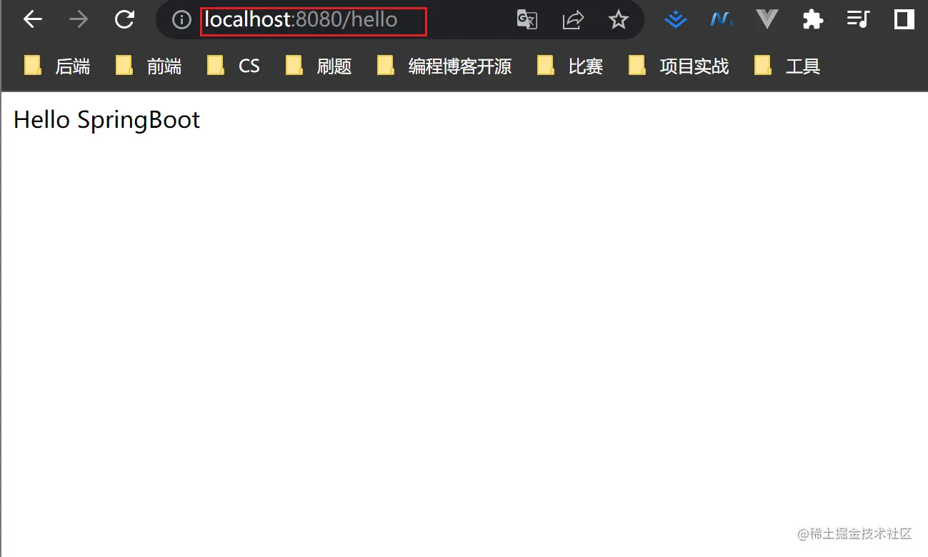The height and width of the screenshot is (557, 928).
Task: Open the 前端 bookmark folder
Action: point(149,66)
